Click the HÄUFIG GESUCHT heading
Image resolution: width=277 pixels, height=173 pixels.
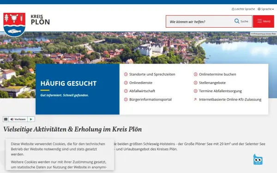coord(68,84)
